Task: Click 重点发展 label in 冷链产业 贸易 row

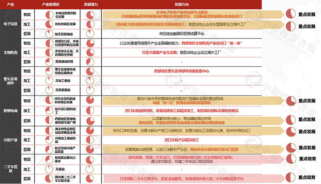Action: (x=307, y=148)
